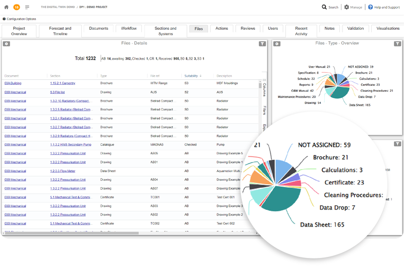The height and width of the screenshot is (267, 404).
Task: Click the Search magnifier icon
Action: click(x=324, y=7)
